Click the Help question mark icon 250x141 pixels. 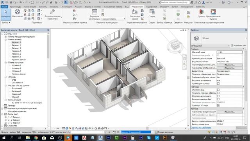pyautogui.click(x=229, y=2)
